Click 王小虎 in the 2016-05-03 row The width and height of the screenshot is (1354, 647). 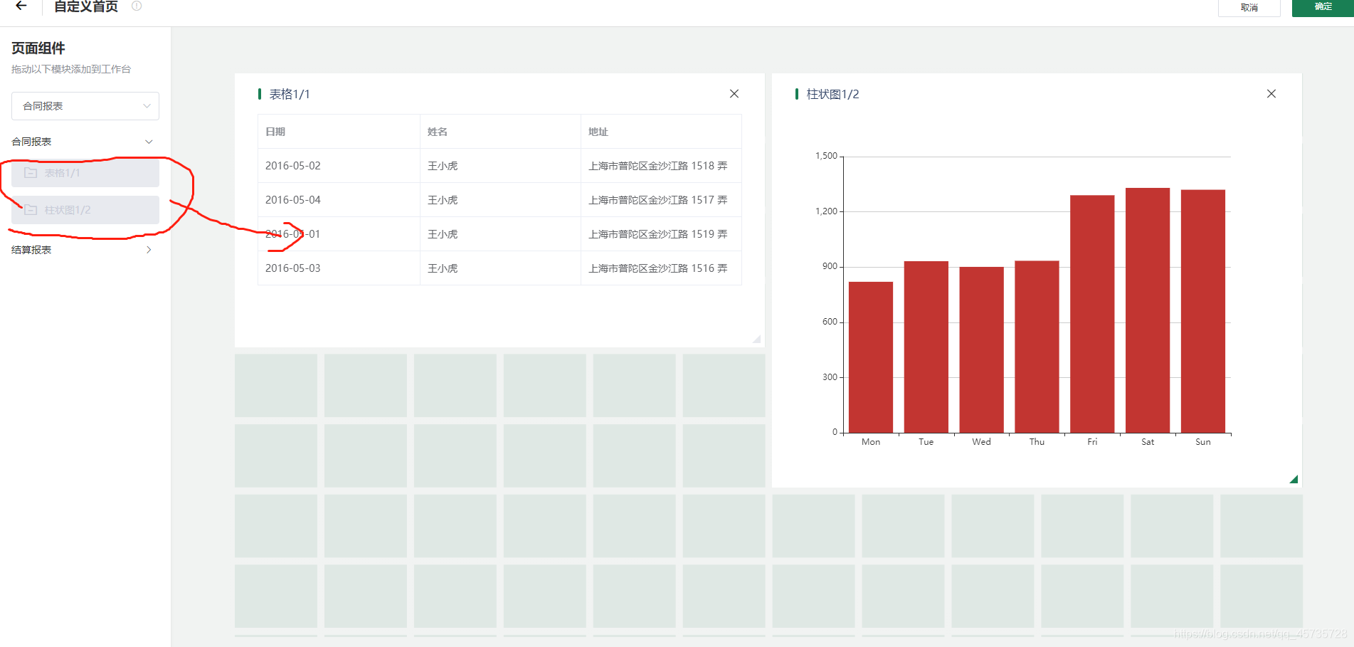(x=443, y=268)
